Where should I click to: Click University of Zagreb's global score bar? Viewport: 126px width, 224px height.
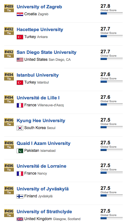point(112,13)
